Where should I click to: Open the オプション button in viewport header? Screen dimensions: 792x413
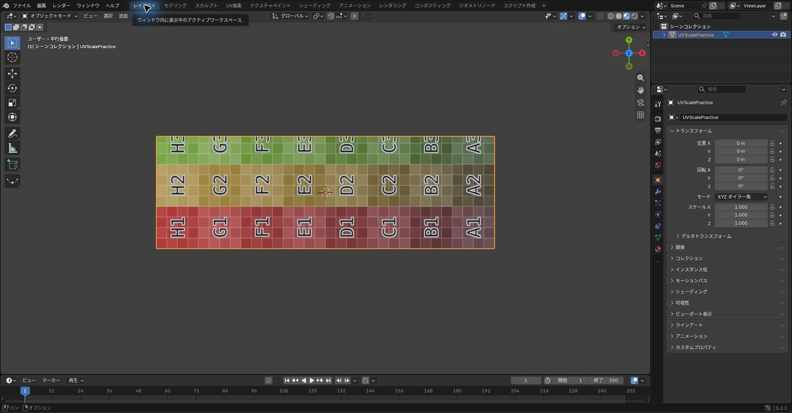631,27
